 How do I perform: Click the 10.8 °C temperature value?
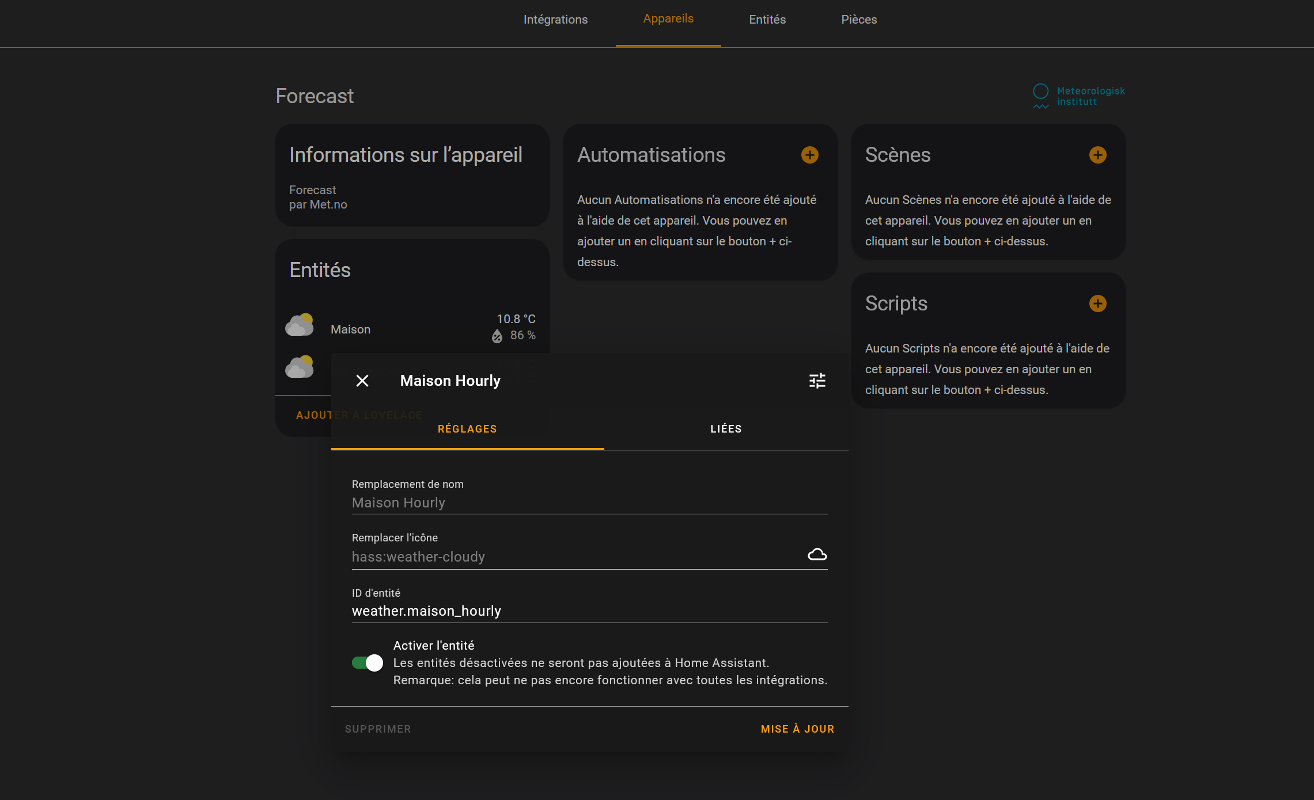[516, 319]
